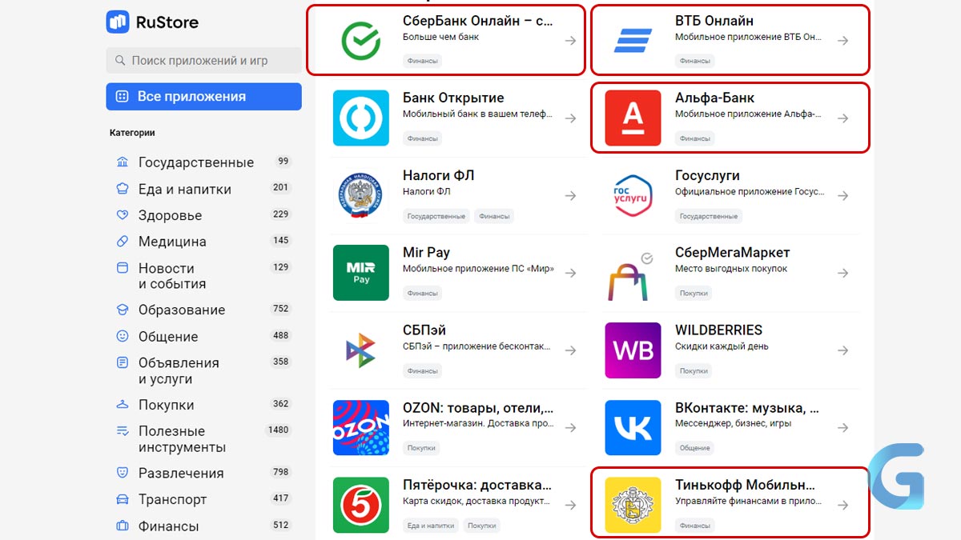The image size is (961, 540).
Task: Click the Полезные инструменты count 1480
Action: click(279, 430)
